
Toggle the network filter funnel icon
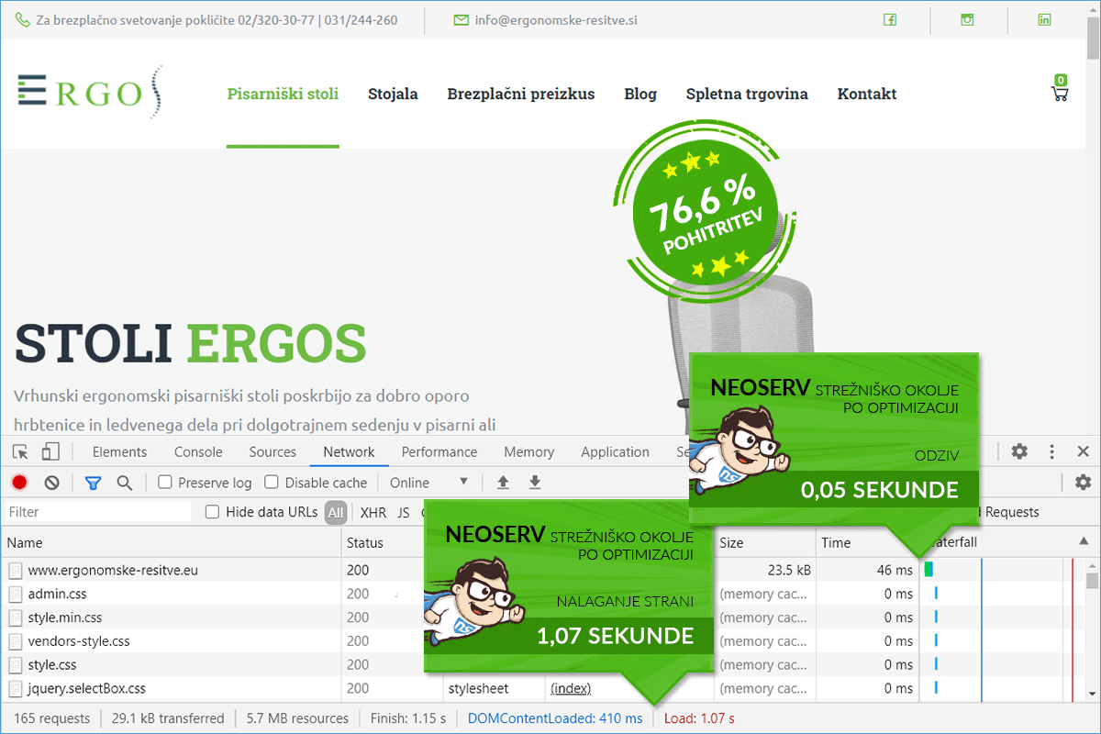click(93, 483)
